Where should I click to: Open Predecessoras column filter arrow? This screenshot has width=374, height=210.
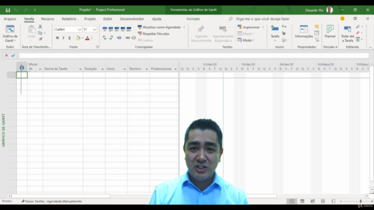[x=175, y=69]
